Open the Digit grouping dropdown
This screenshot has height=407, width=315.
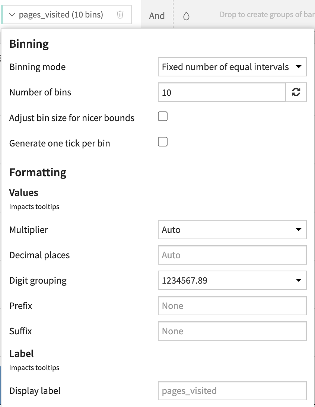tap(232, 280)
